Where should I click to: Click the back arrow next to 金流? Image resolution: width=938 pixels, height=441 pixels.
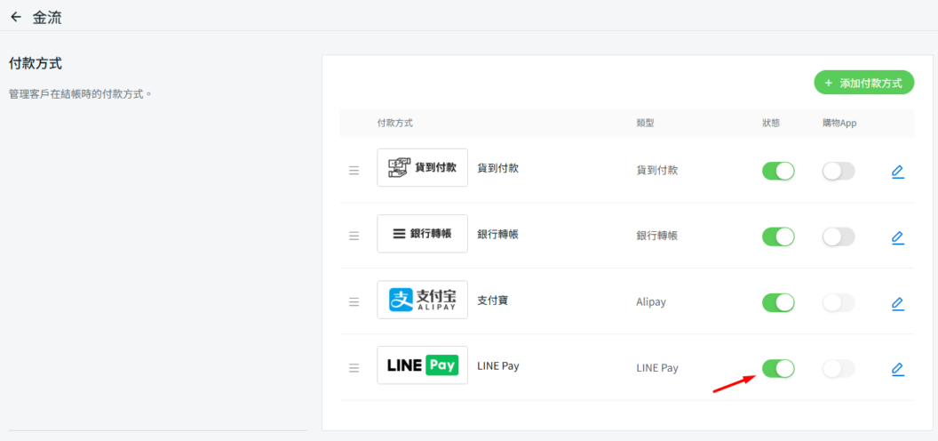click(x=16, y=17)
